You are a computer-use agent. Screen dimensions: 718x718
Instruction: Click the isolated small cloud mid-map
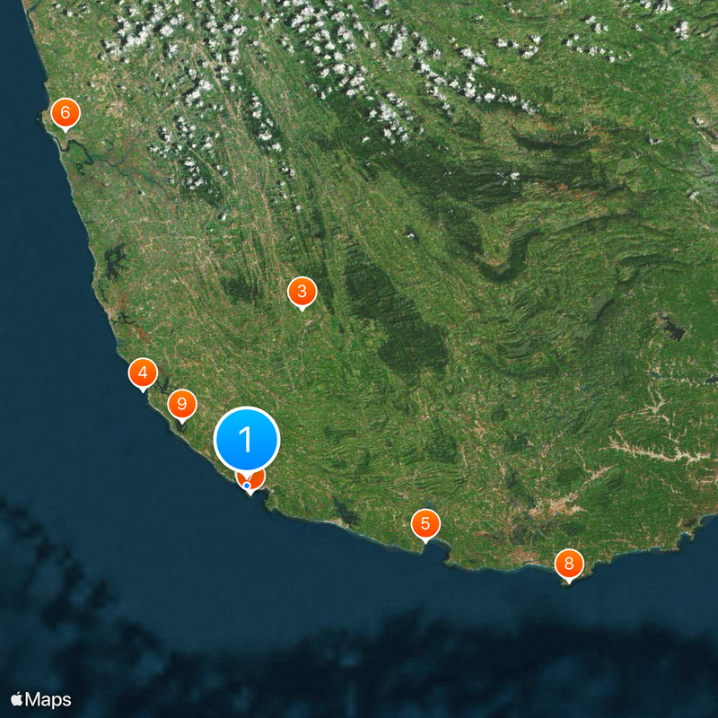point(411,235)
